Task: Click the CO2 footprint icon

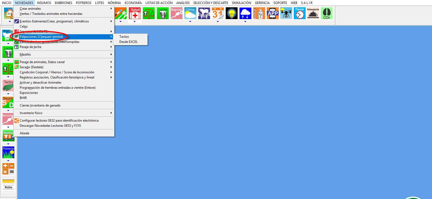Action: [326, 13]
